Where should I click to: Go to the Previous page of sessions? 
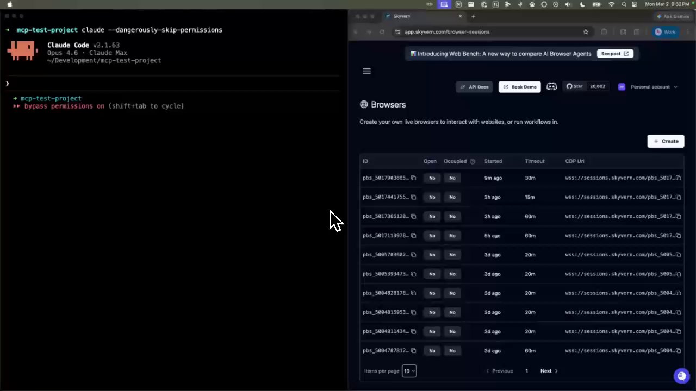click(x=499, y=371)
